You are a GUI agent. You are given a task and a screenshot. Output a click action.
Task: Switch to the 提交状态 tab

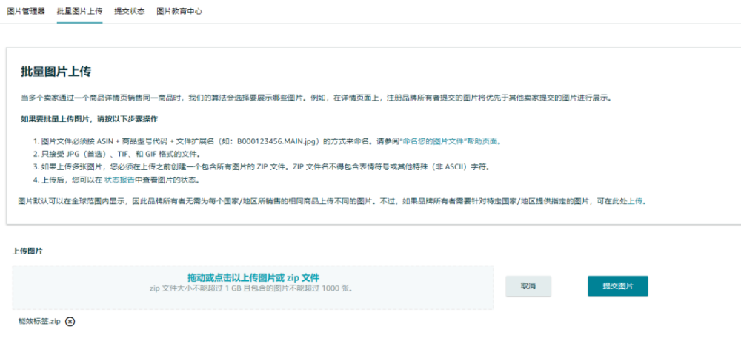(x=130, y=11)
